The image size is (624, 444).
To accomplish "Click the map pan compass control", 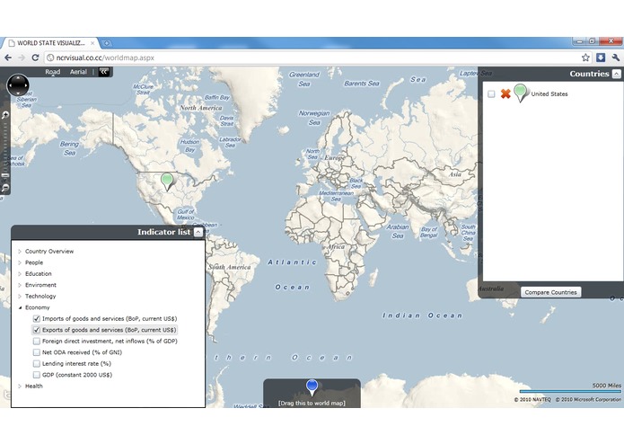I will click(x=18, y=84).
